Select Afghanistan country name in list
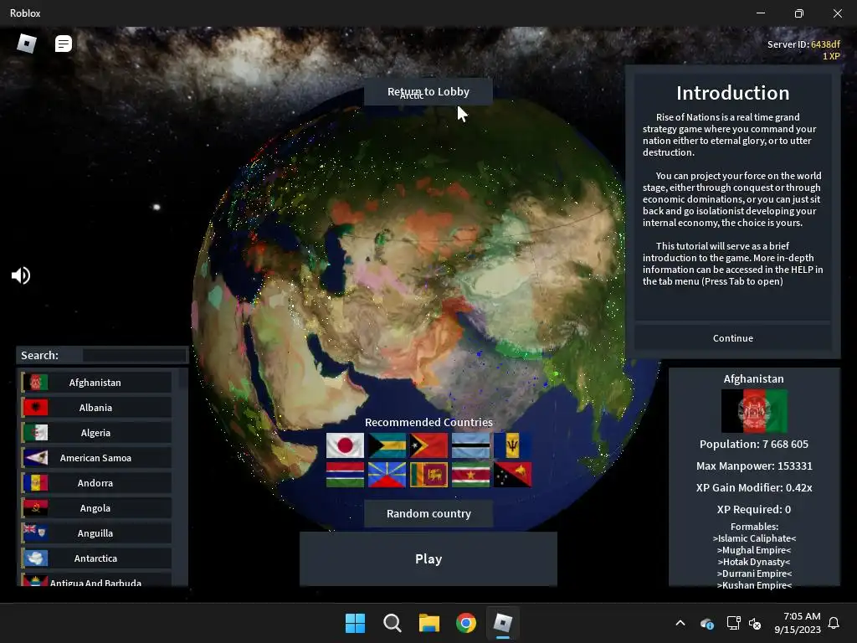This screenshot has width=857, height=643. coord(95,383)
